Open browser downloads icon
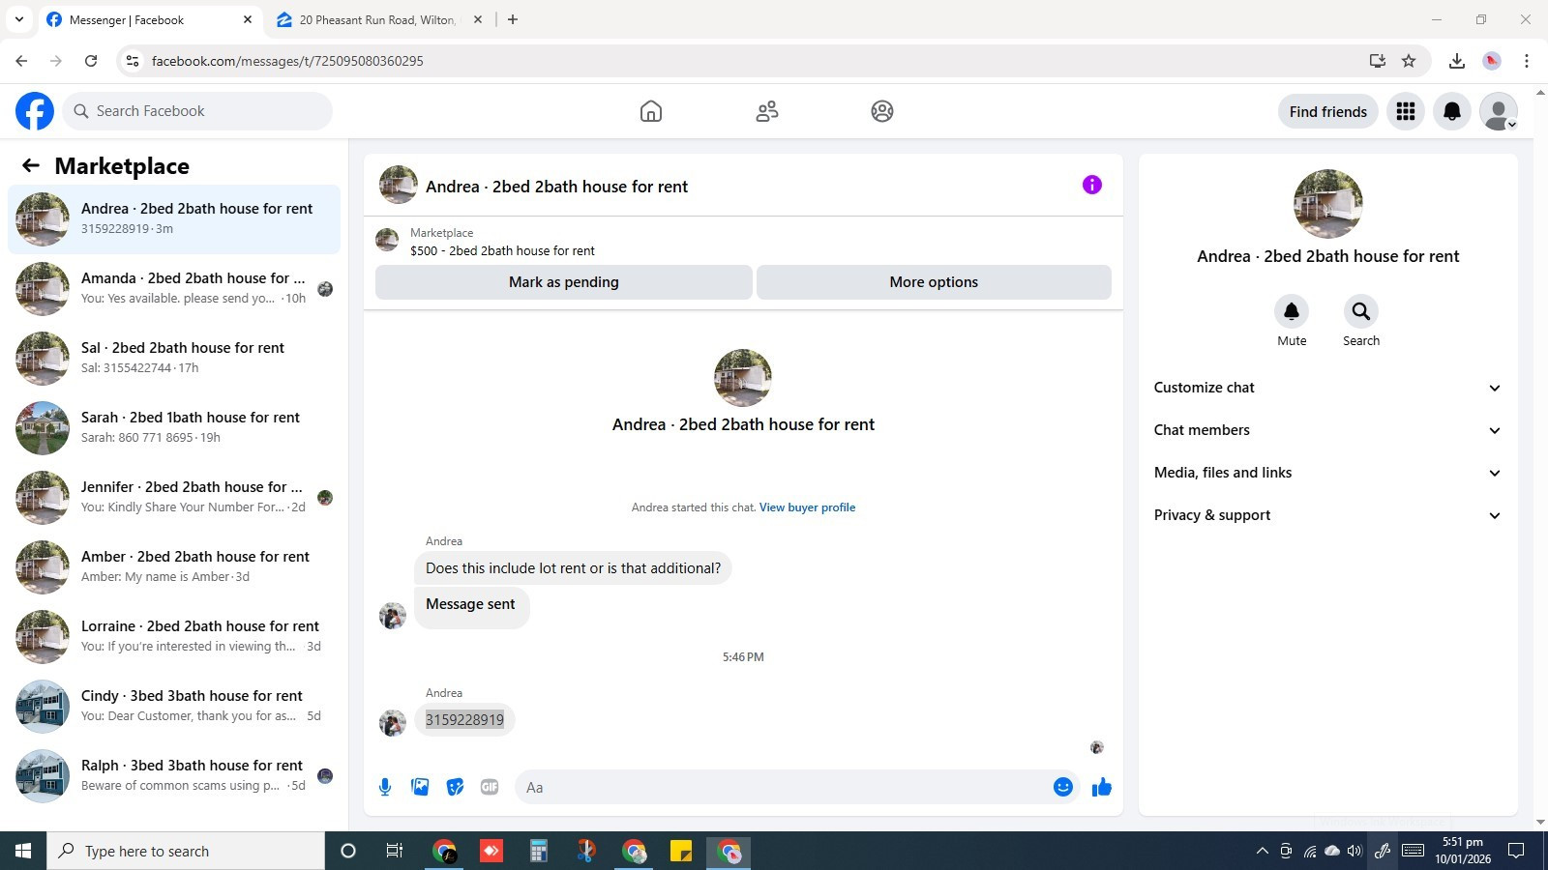Screen dimensions: 1548x870 tap(1456, 61)
